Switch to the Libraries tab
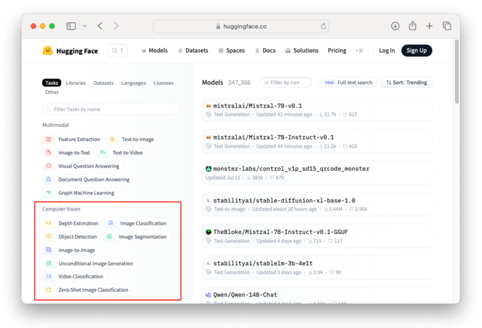This screenshot has height=328, width=482. click(x=76, y=83)
